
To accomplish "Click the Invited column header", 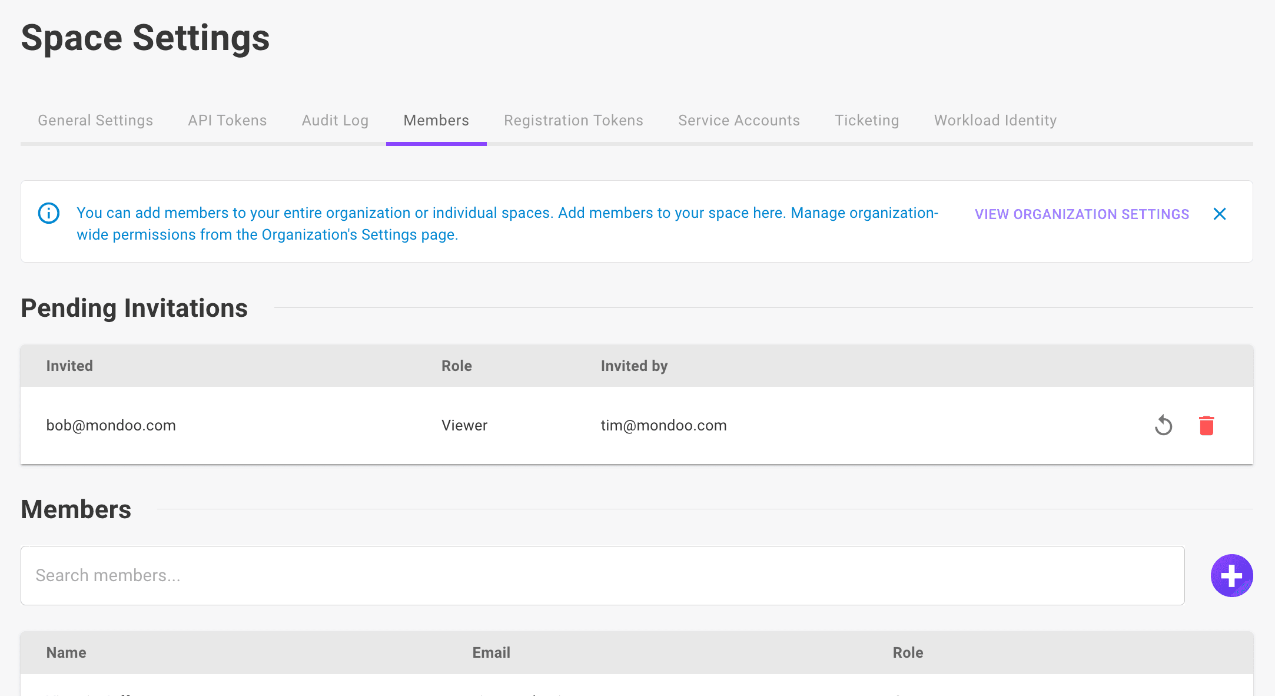I will tap(69, 365).
